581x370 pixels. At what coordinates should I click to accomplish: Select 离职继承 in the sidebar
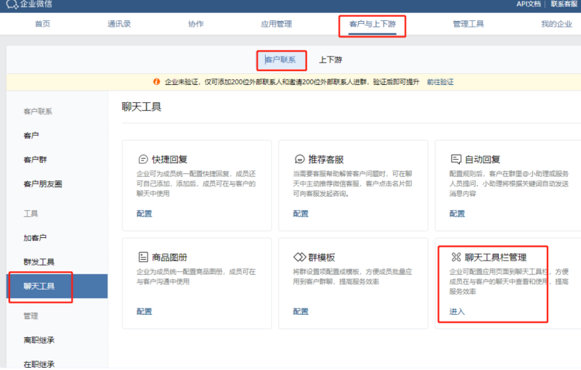pyautogui.click(x=39, y=340)
